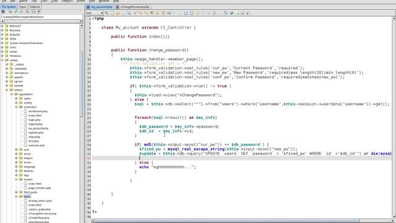This screenshot has height=223, width=396.
Task: Expand the Ruby193 folder
Action: coord(2,35)
